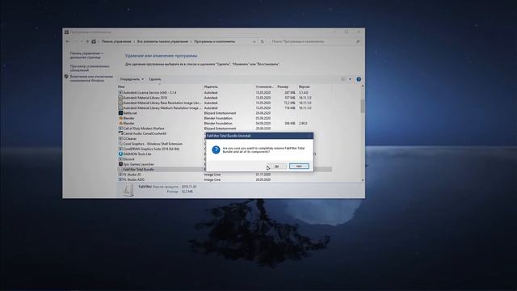
Task: Select the FL Studio 20 icon
Action: pyautogui.click(x=120, y=175)
